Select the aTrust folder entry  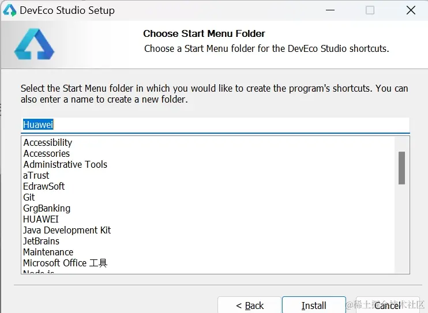tap(36, 175)
